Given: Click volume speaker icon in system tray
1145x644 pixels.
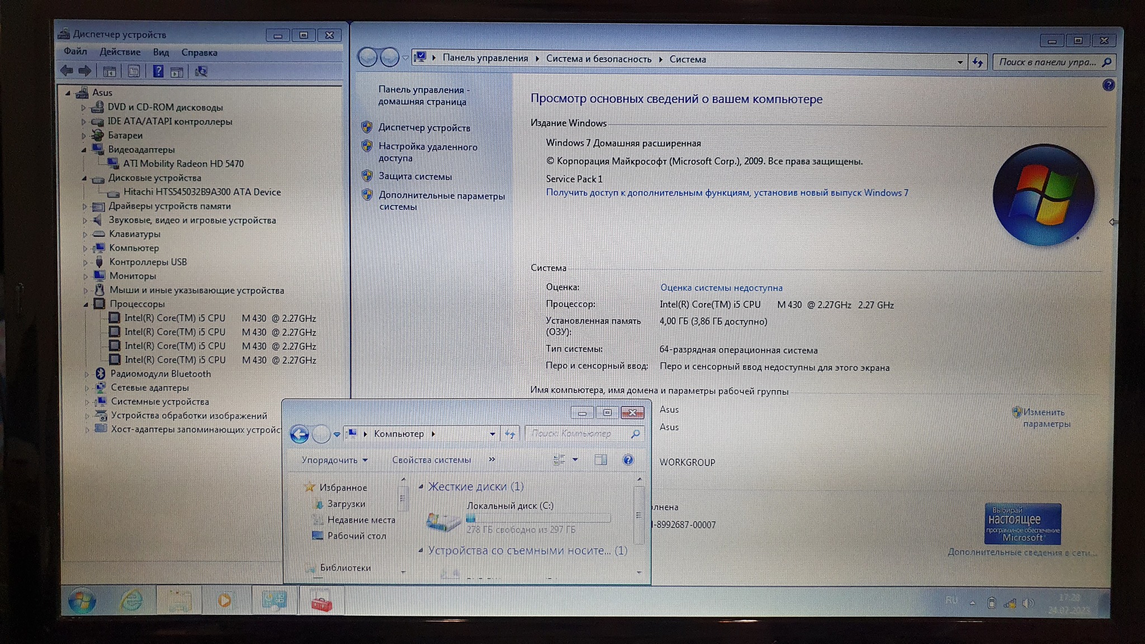Looking at the screenshot, I should coord(1028,603).
